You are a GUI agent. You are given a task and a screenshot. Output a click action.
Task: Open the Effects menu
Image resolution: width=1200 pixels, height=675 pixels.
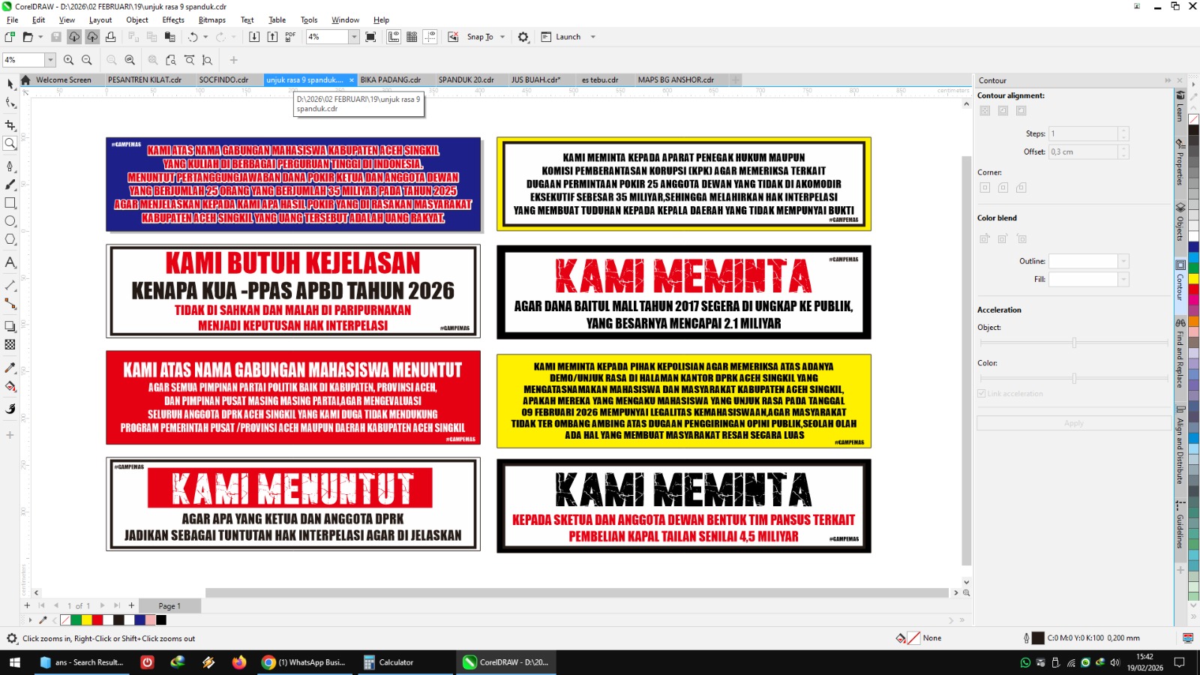[173, 20]
